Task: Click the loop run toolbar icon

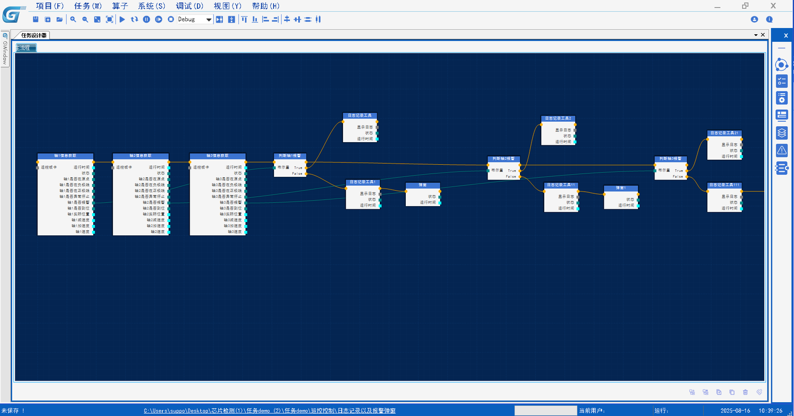Action: pos(135,19)
